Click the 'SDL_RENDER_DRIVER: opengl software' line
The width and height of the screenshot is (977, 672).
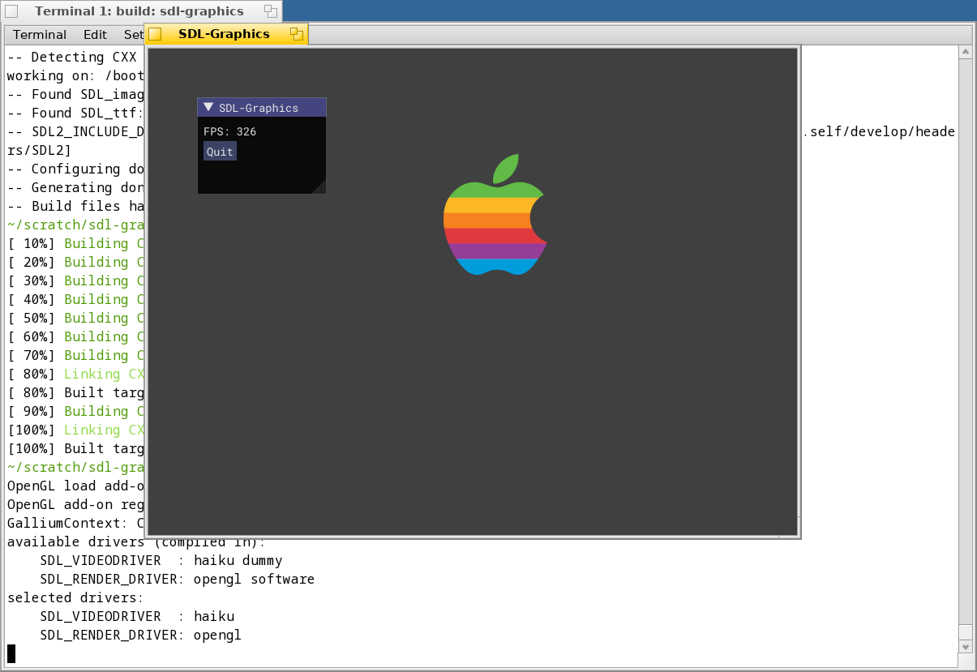pyautogui.click(x=178, y=579)
